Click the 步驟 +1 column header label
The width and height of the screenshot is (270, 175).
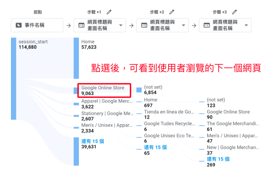tap(94, 12)
